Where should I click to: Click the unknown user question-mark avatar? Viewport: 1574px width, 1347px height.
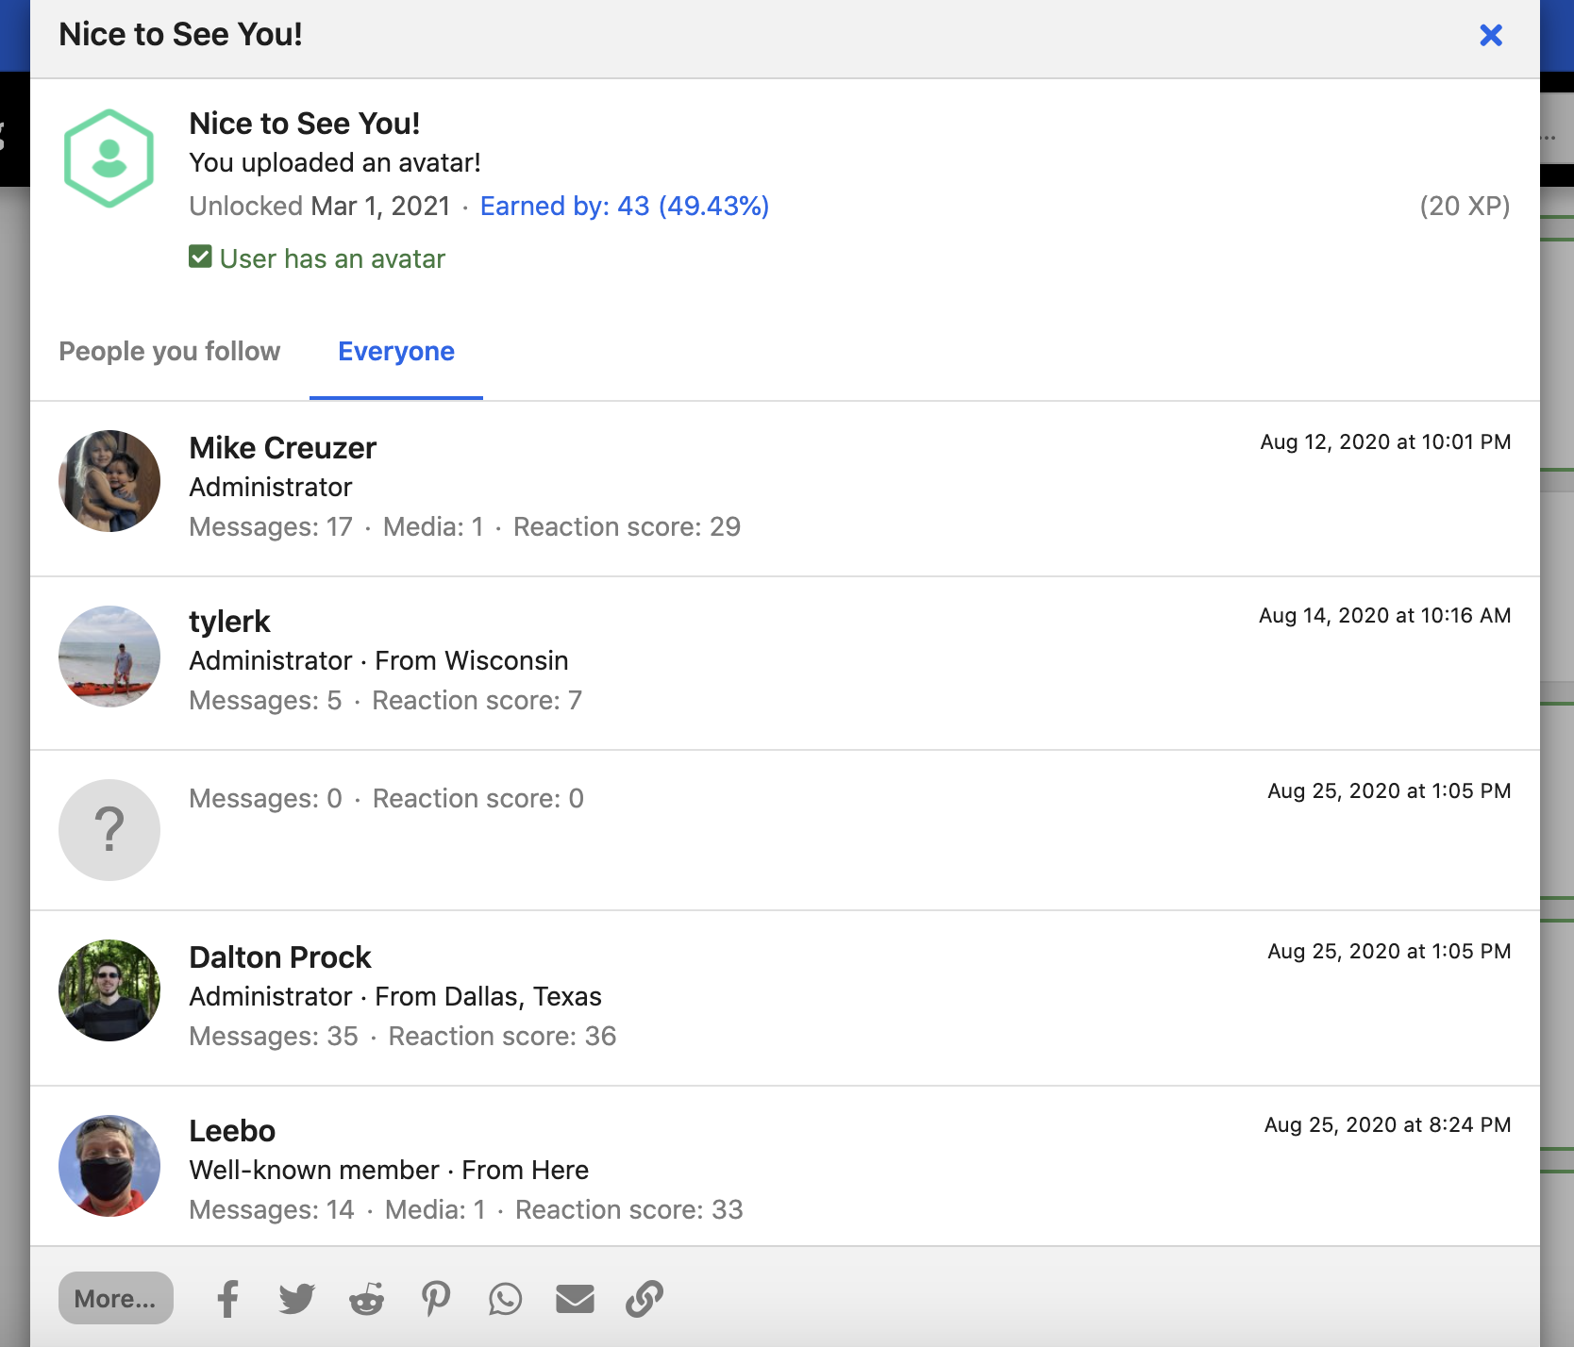tap(109, 830)
